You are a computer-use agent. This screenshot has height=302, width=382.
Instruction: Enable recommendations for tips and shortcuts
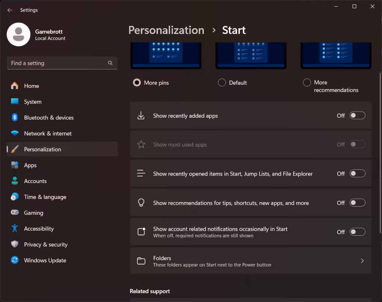click(357, 202)
